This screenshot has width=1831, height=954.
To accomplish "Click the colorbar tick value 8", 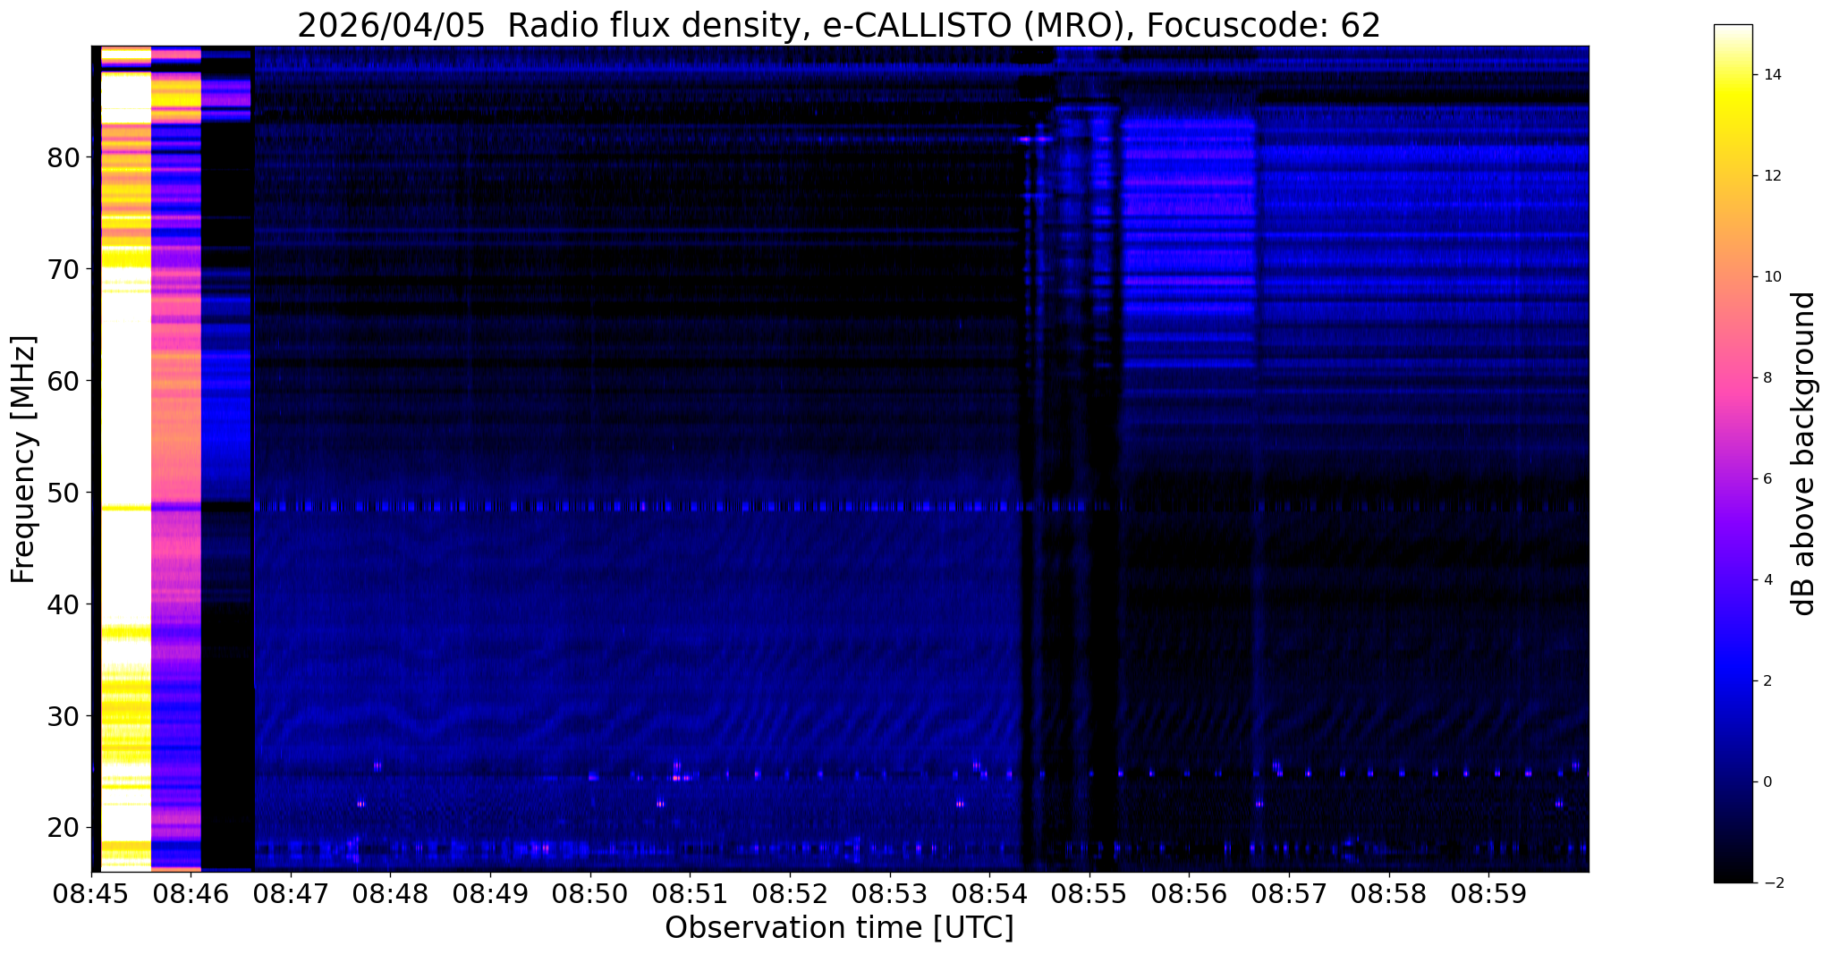I will 1767,378.
